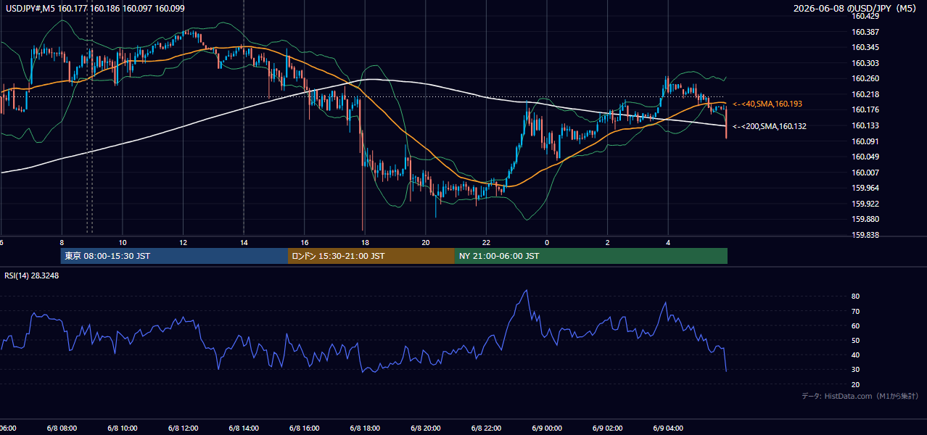Click the bottom time label 6/8 20:00
Viewport: 927px width, 435px height.
point(425,428)
